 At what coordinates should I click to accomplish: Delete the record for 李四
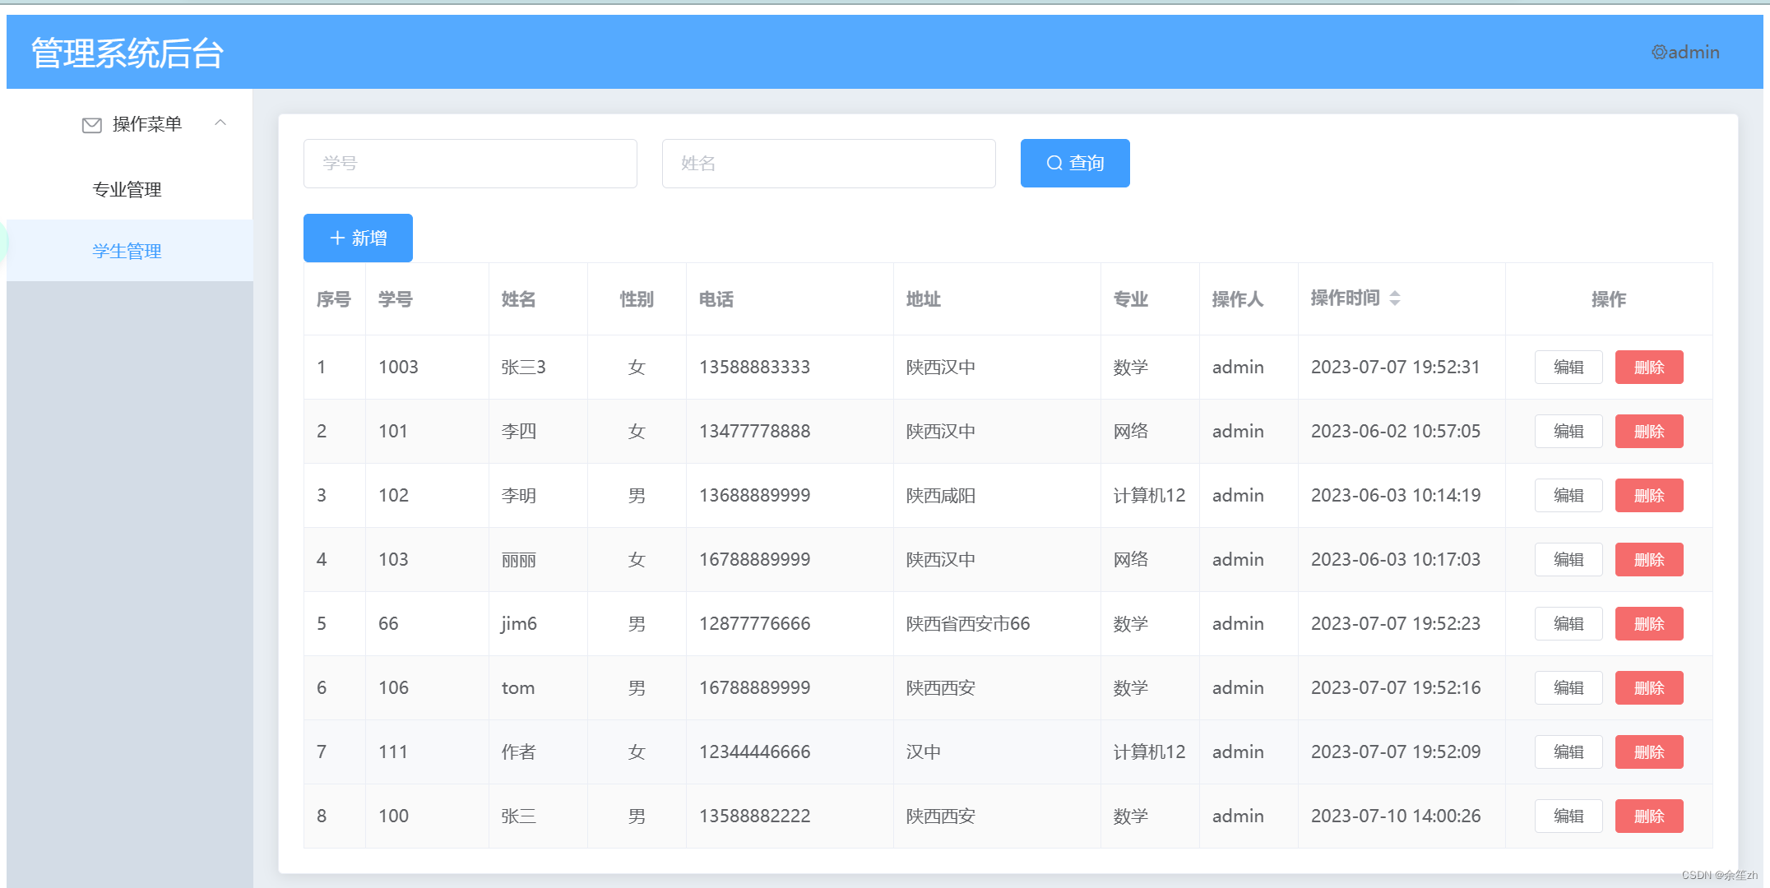pyautogui.click(x=1649, y=431)
